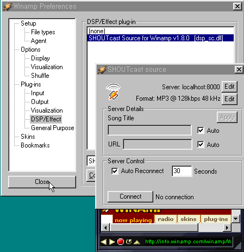Close the Winamp Preferences window
This screenshot has height=252, width=244.
(237, 7)
